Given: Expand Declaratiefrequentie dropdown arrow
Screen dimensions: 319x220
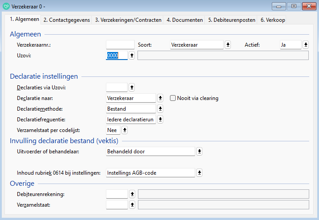Looking at the screenshot, I should [x=160, y=120].
